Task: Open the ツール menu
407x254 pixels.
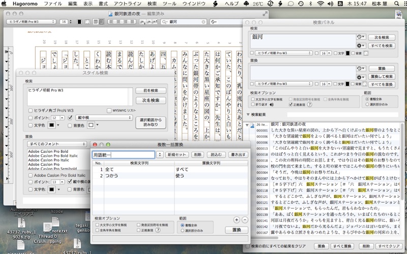Action: click(169, 4)
